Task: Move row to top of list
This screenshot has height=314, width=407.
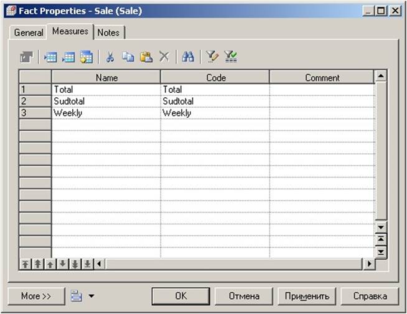Action: pos(26,264)
